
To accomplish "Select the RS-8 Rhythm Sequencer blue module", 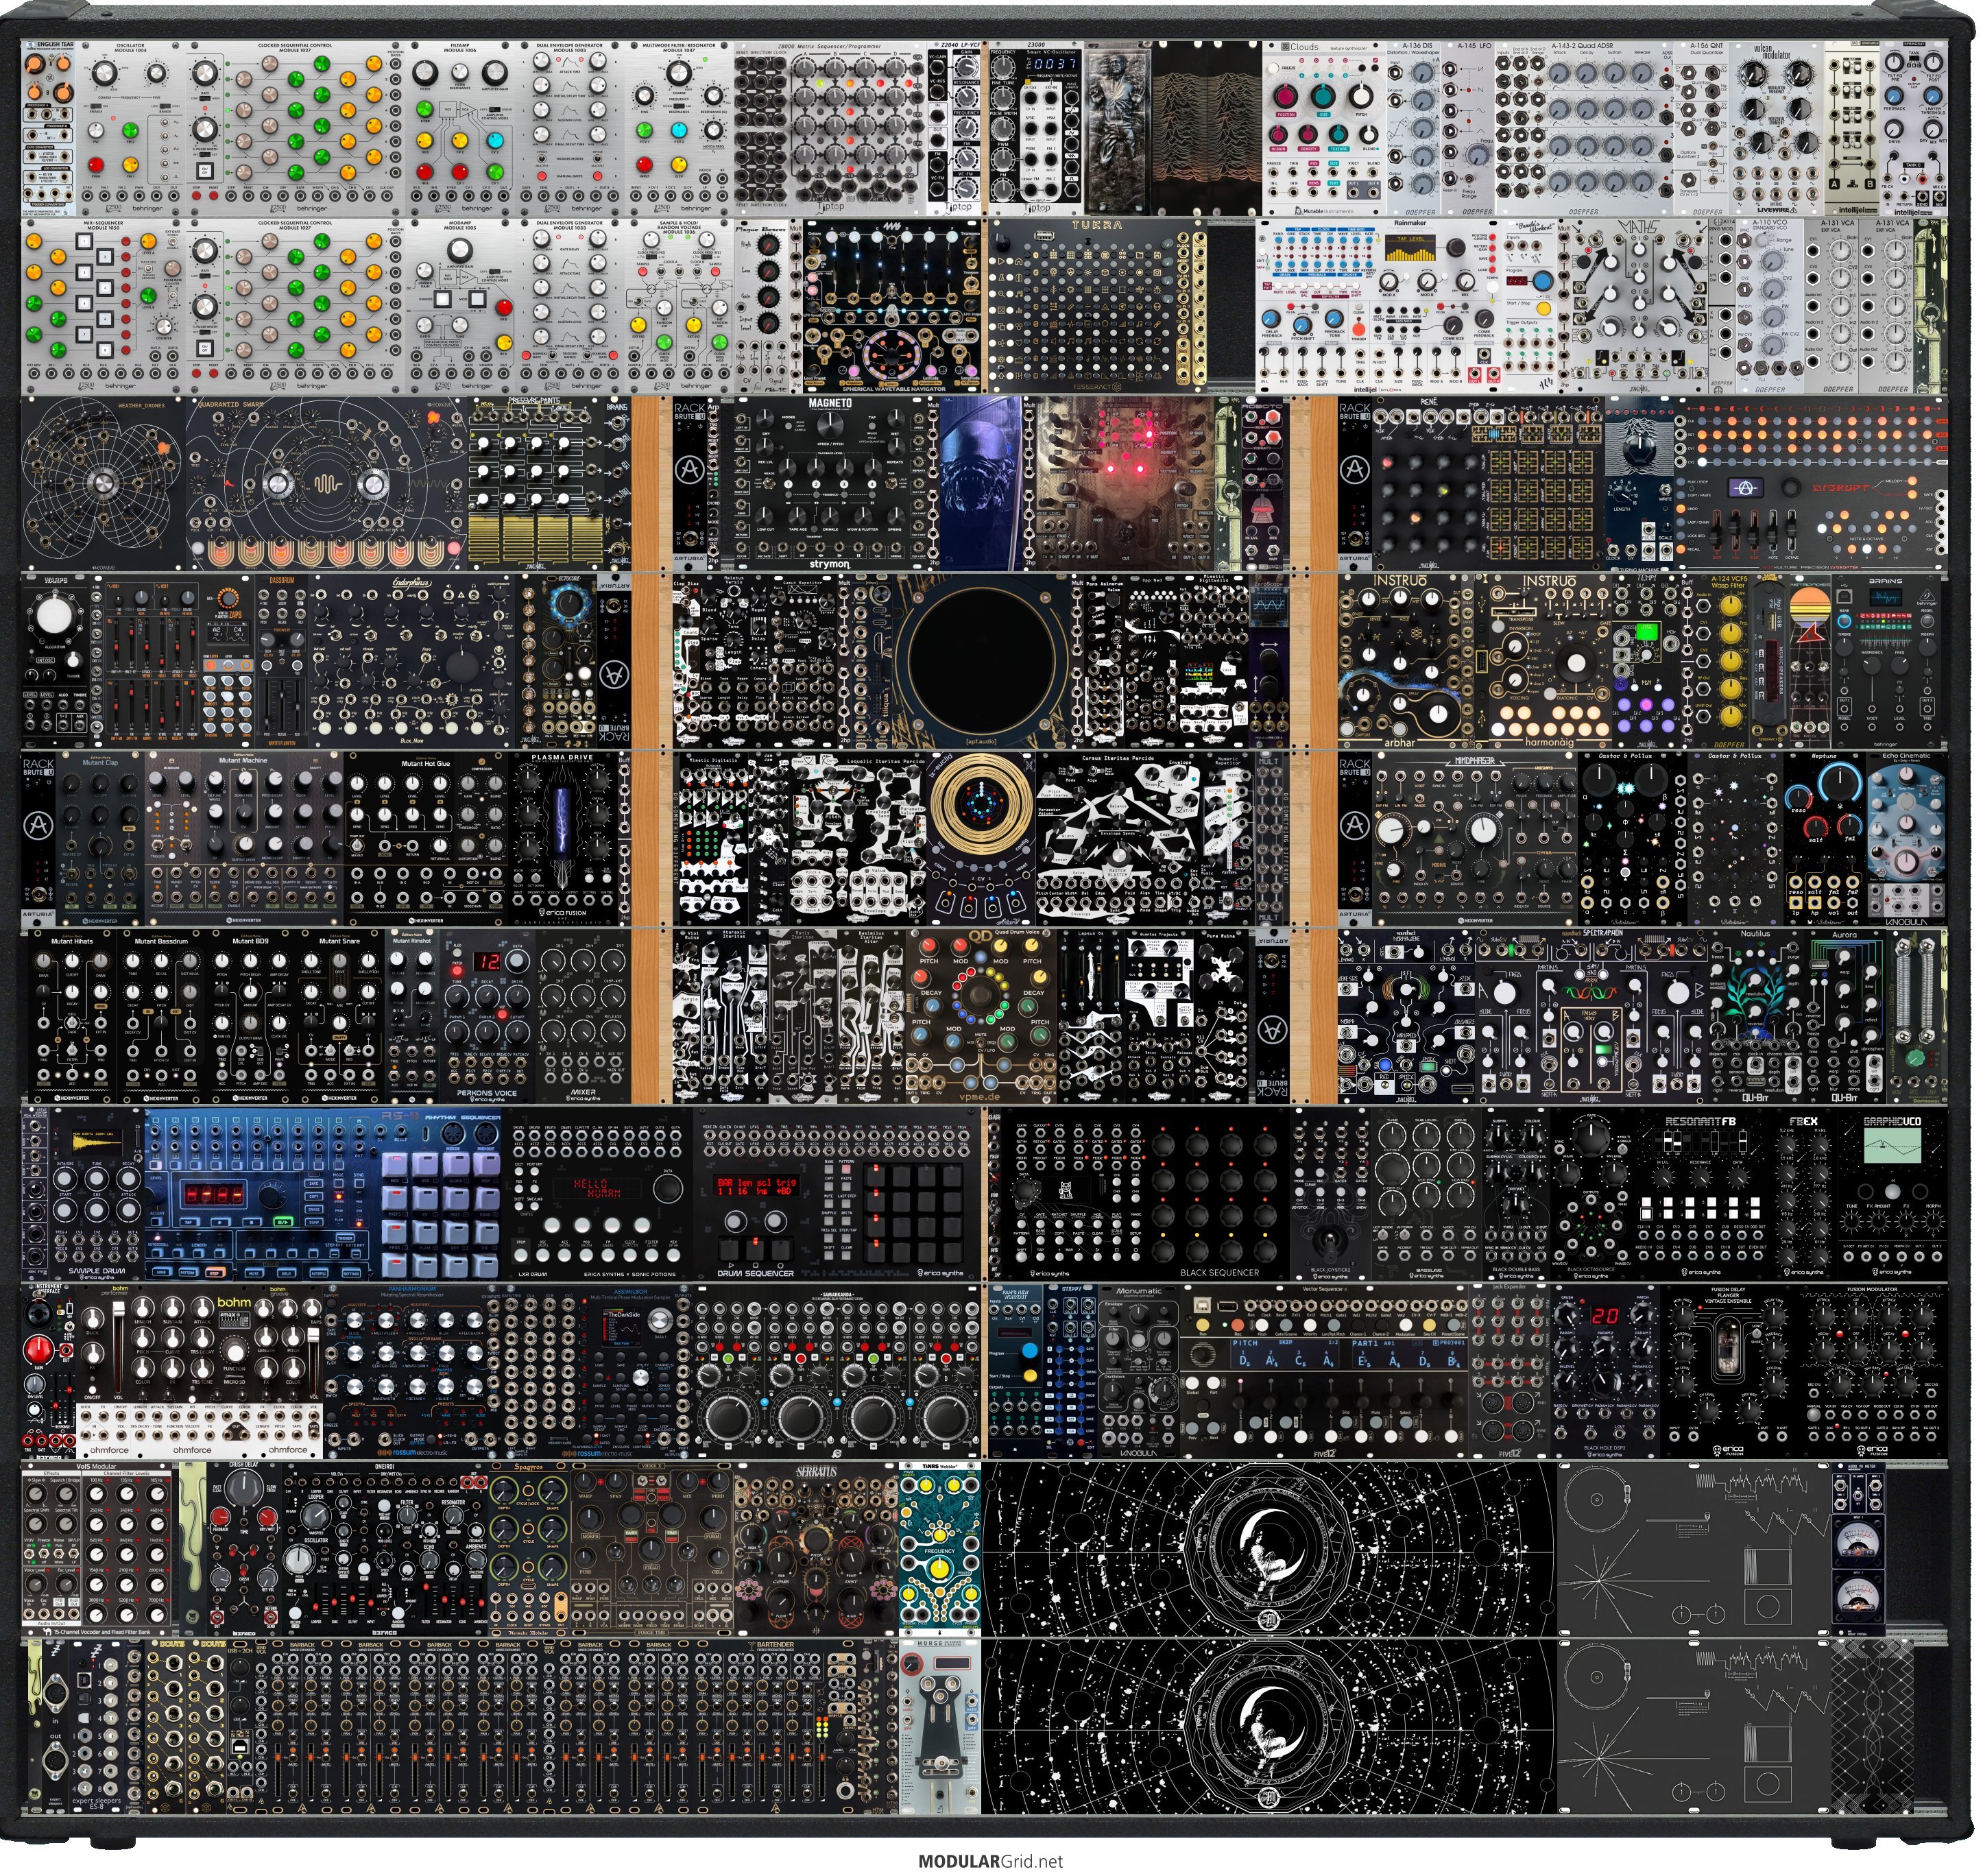I will pyautogui.click(x=324, y=1194).
